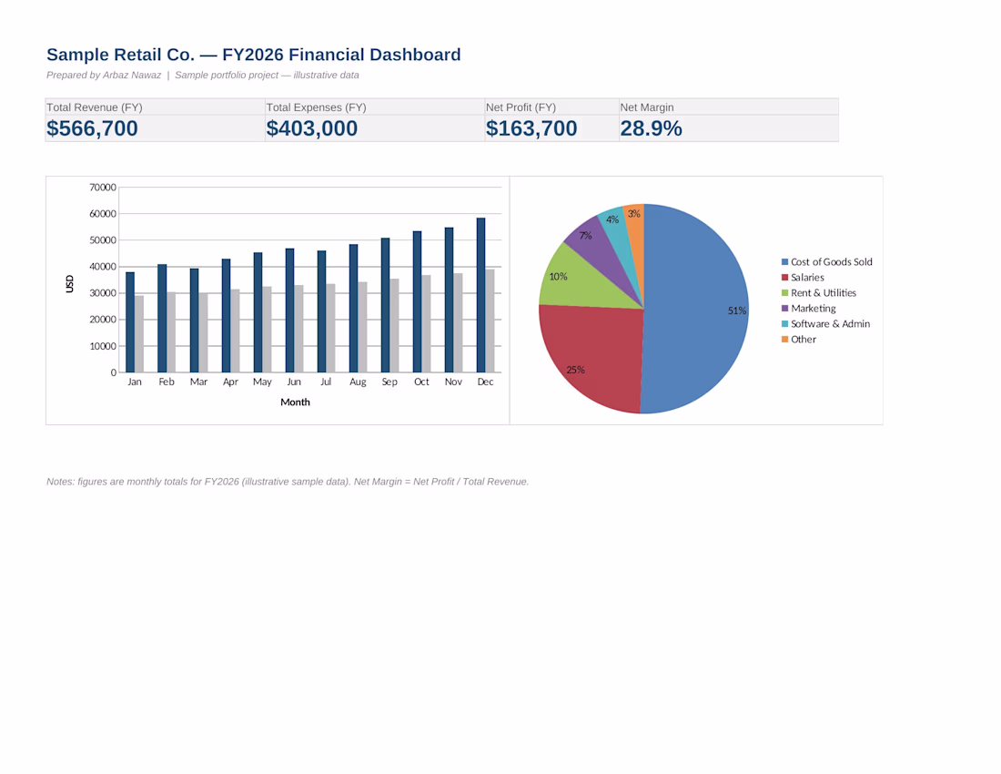Select the 'Cost of Goods Sold' legend text
This screenshot has height=774, width=1001.
[x=831, y=262]
